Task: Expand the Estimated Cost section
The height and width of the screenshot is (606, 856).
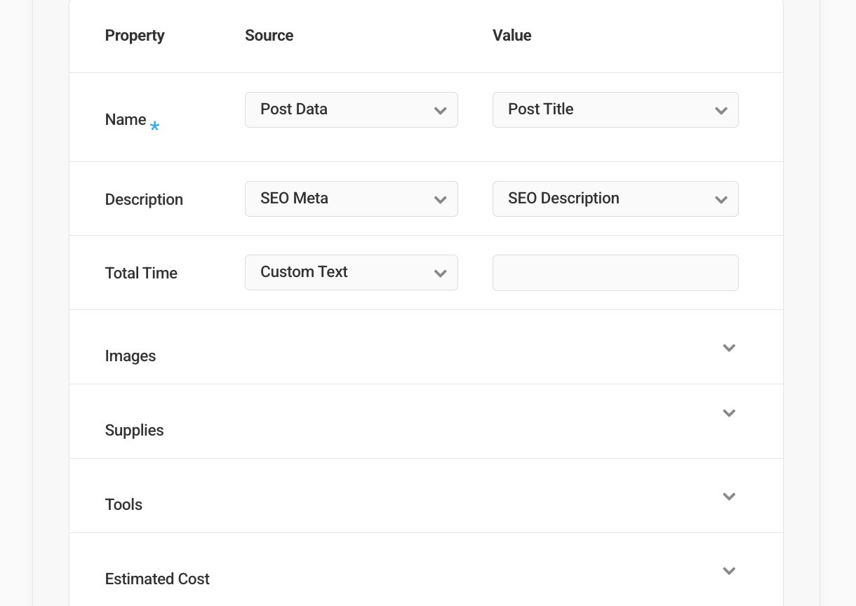Action: [x=729, y=570]
